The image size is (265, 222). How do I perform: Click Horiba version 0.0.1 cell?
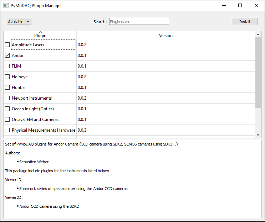(x=165, y=87)
